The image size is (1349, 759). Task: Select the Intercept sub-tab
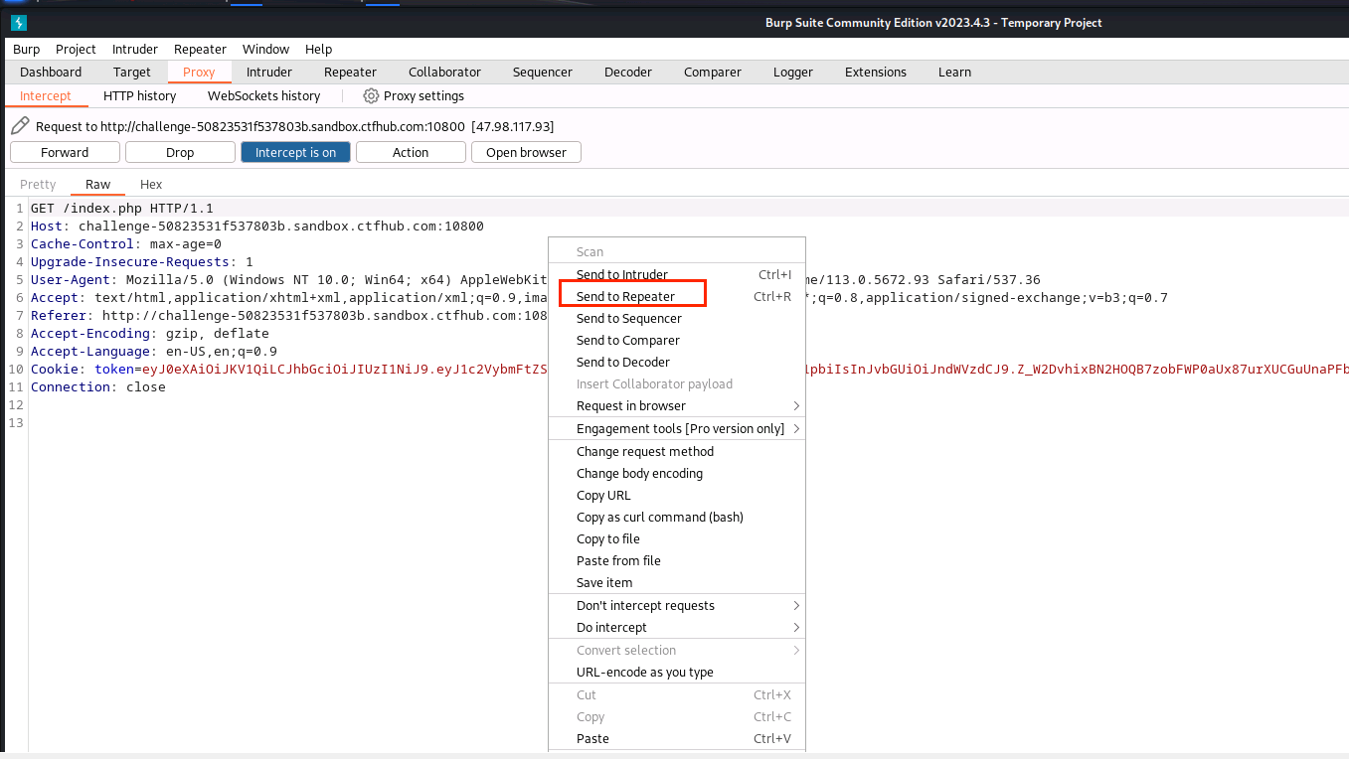[x=46, y=96]
